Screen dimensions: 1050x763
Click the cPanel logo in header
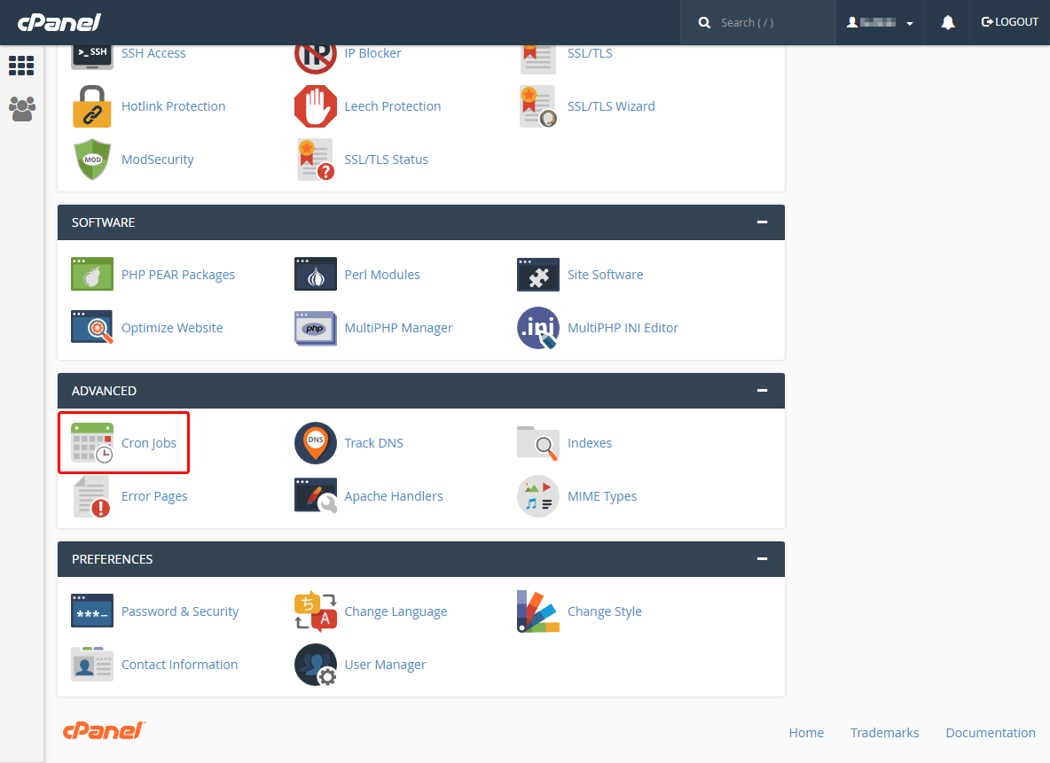click(x=59, y=22)
